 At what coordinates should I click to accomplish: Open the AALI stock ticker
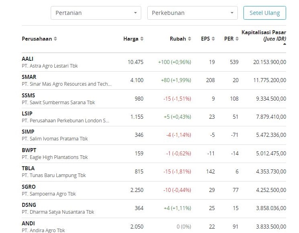[x=27, y=59]
